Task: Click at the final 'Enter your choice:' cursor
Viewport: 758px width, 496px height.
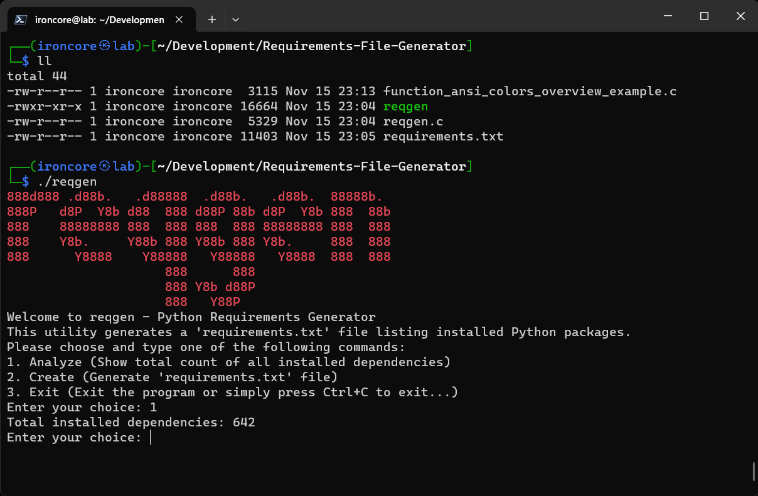Action: tap(151, 438)
